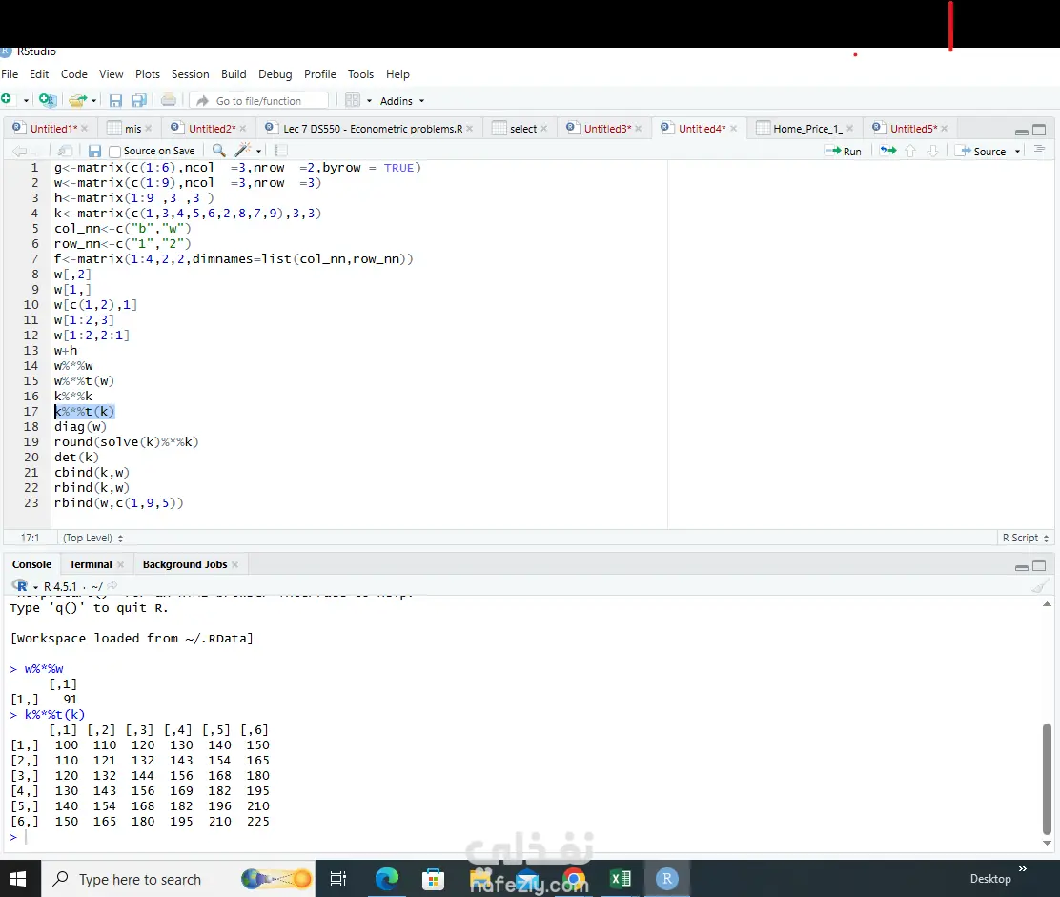The image size is (1060, 897).
Task: Click the Source button
Action: 980,151
